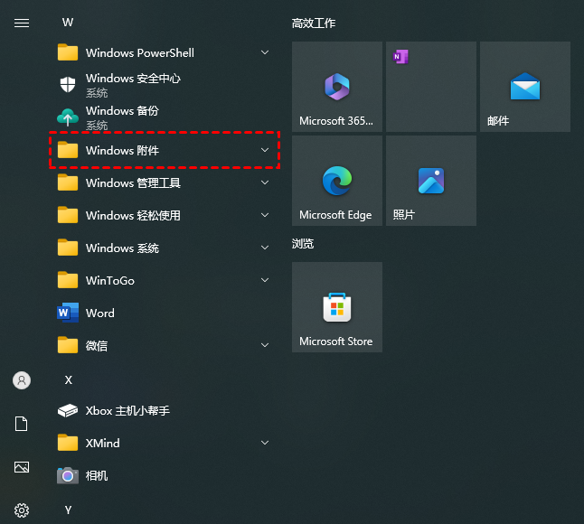Expand WinToGo folder chevron

(x=265, y=280)
